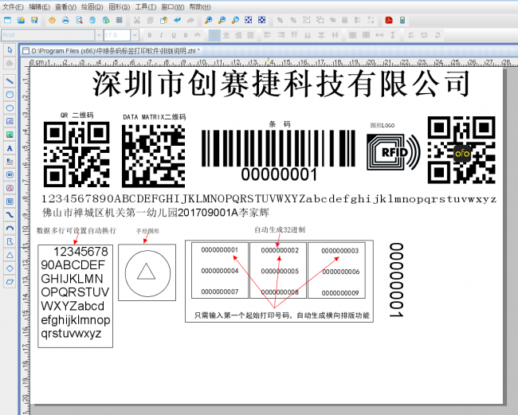The height and width of the screenshot is (415, 518).
Task: Zoom in with plus magnifier icon
Action: pos(208,21)
